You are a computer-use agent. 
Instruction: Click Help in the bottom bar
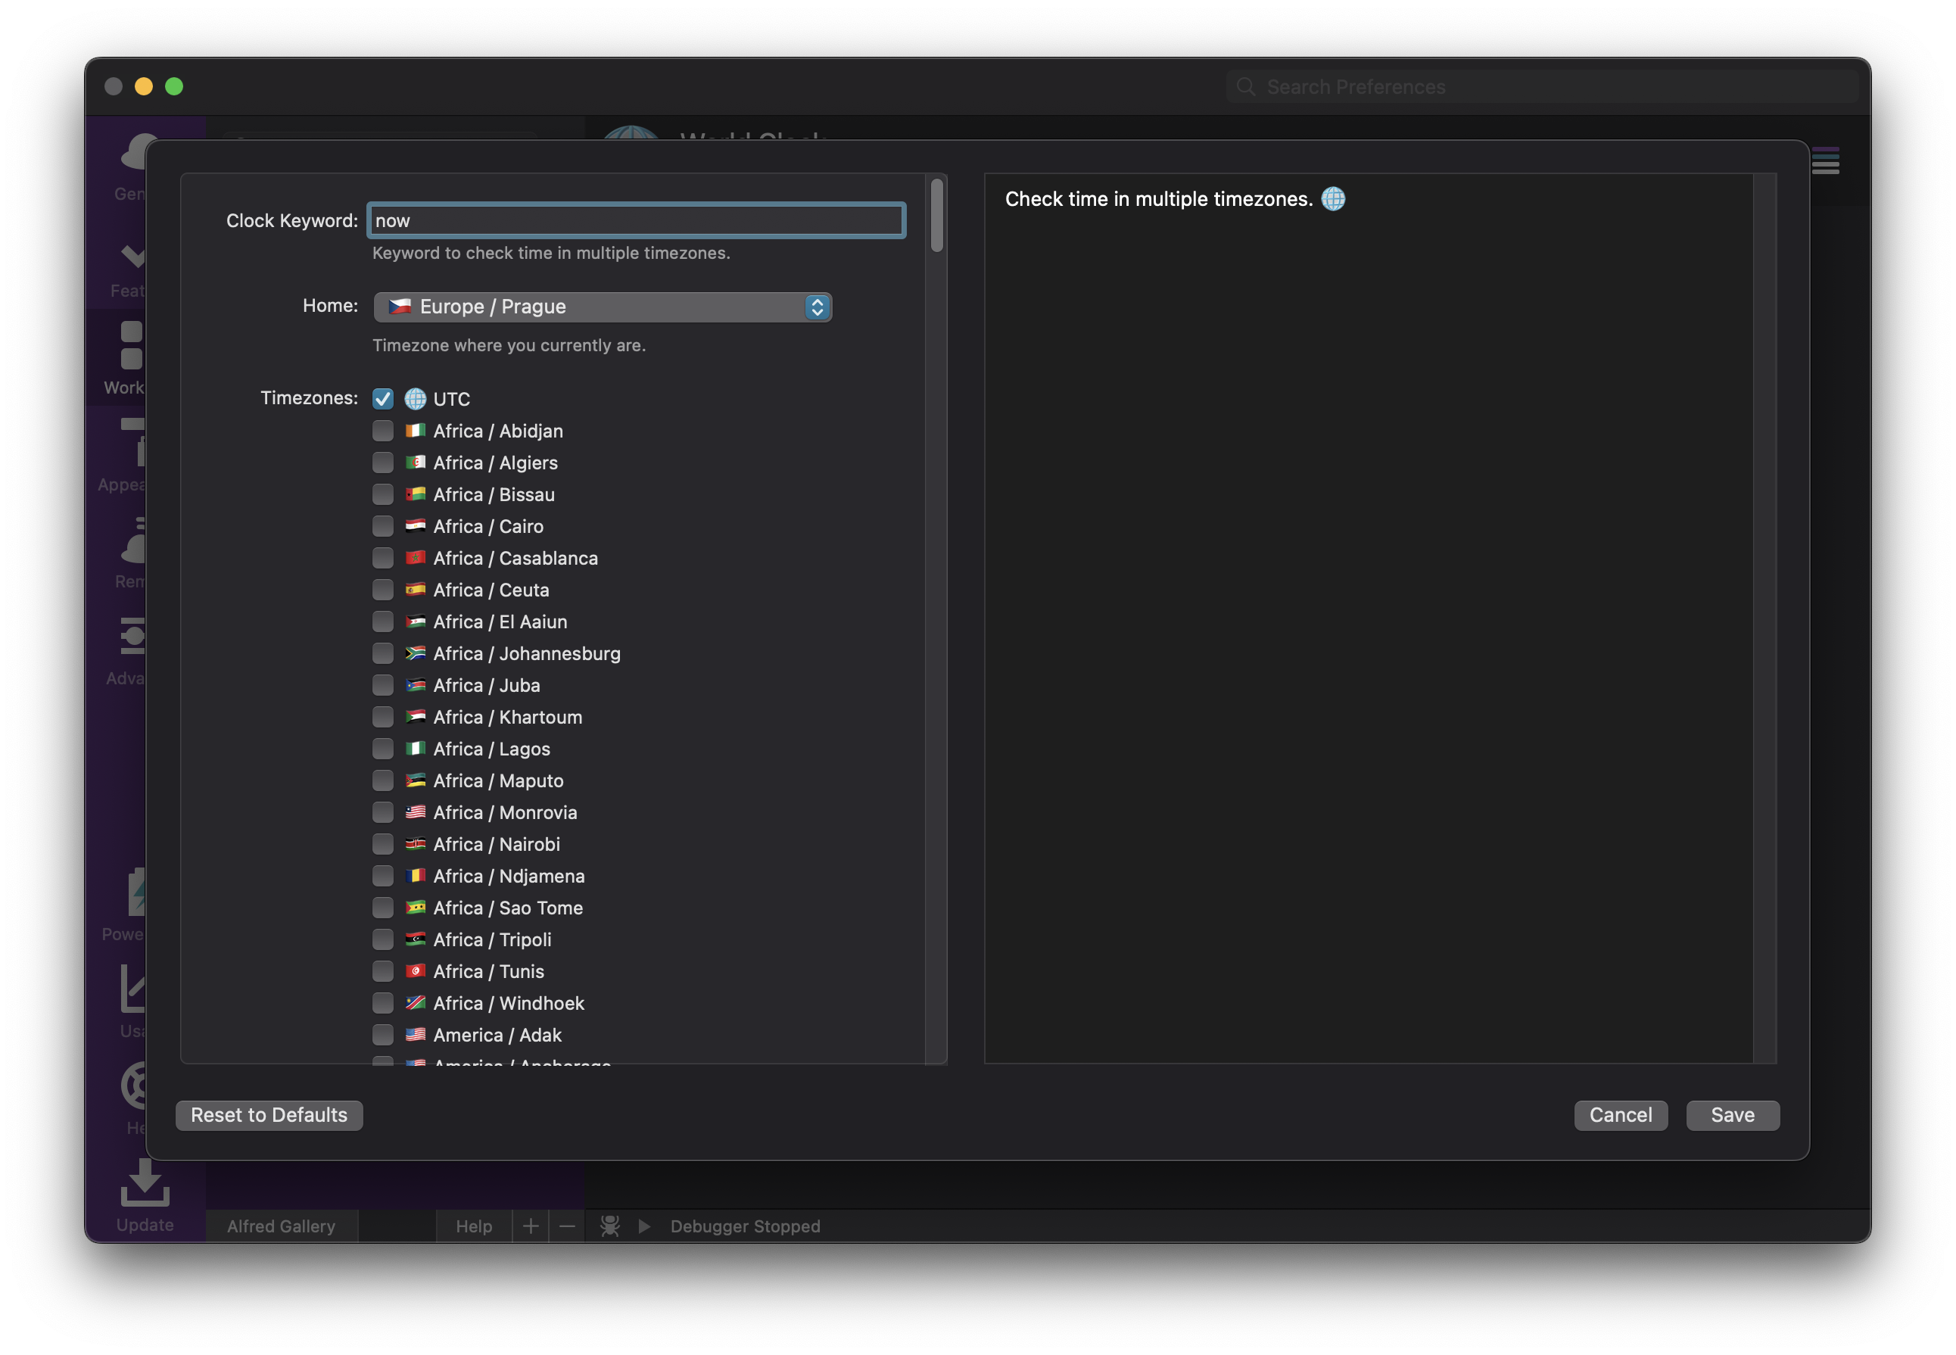pos(474,1226)
